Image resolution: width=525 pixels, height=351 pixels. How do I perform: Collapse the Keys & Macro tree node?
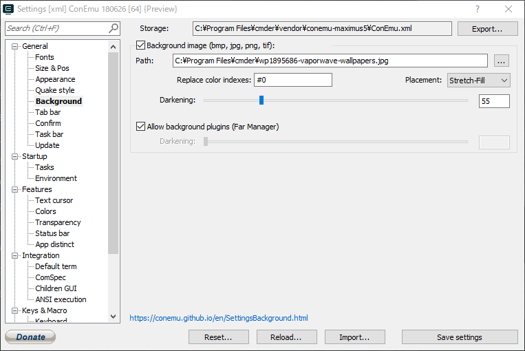click(14, 310)
